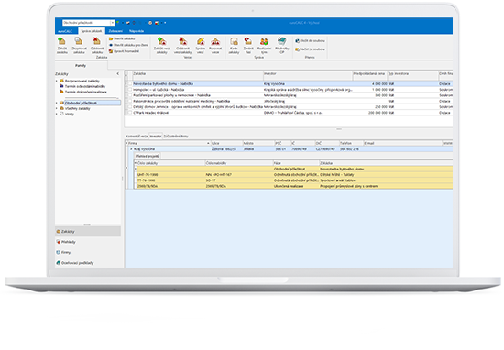Open Realizační tým from the ribbon
The height and width of the screenshot is (350, 504).
264,45
